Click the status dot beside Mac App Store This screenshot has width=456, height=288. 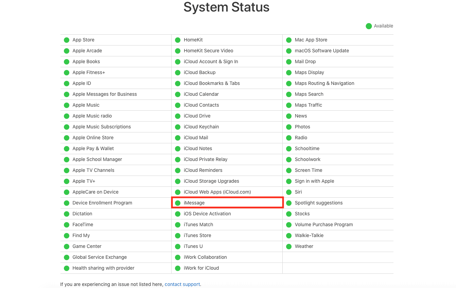pos(289,40)
